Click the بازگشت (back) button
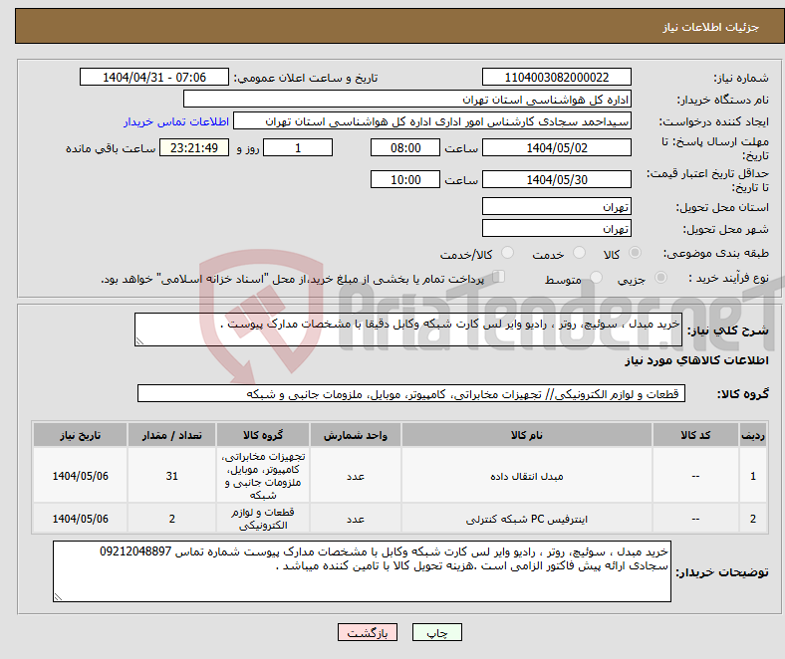 368,632
